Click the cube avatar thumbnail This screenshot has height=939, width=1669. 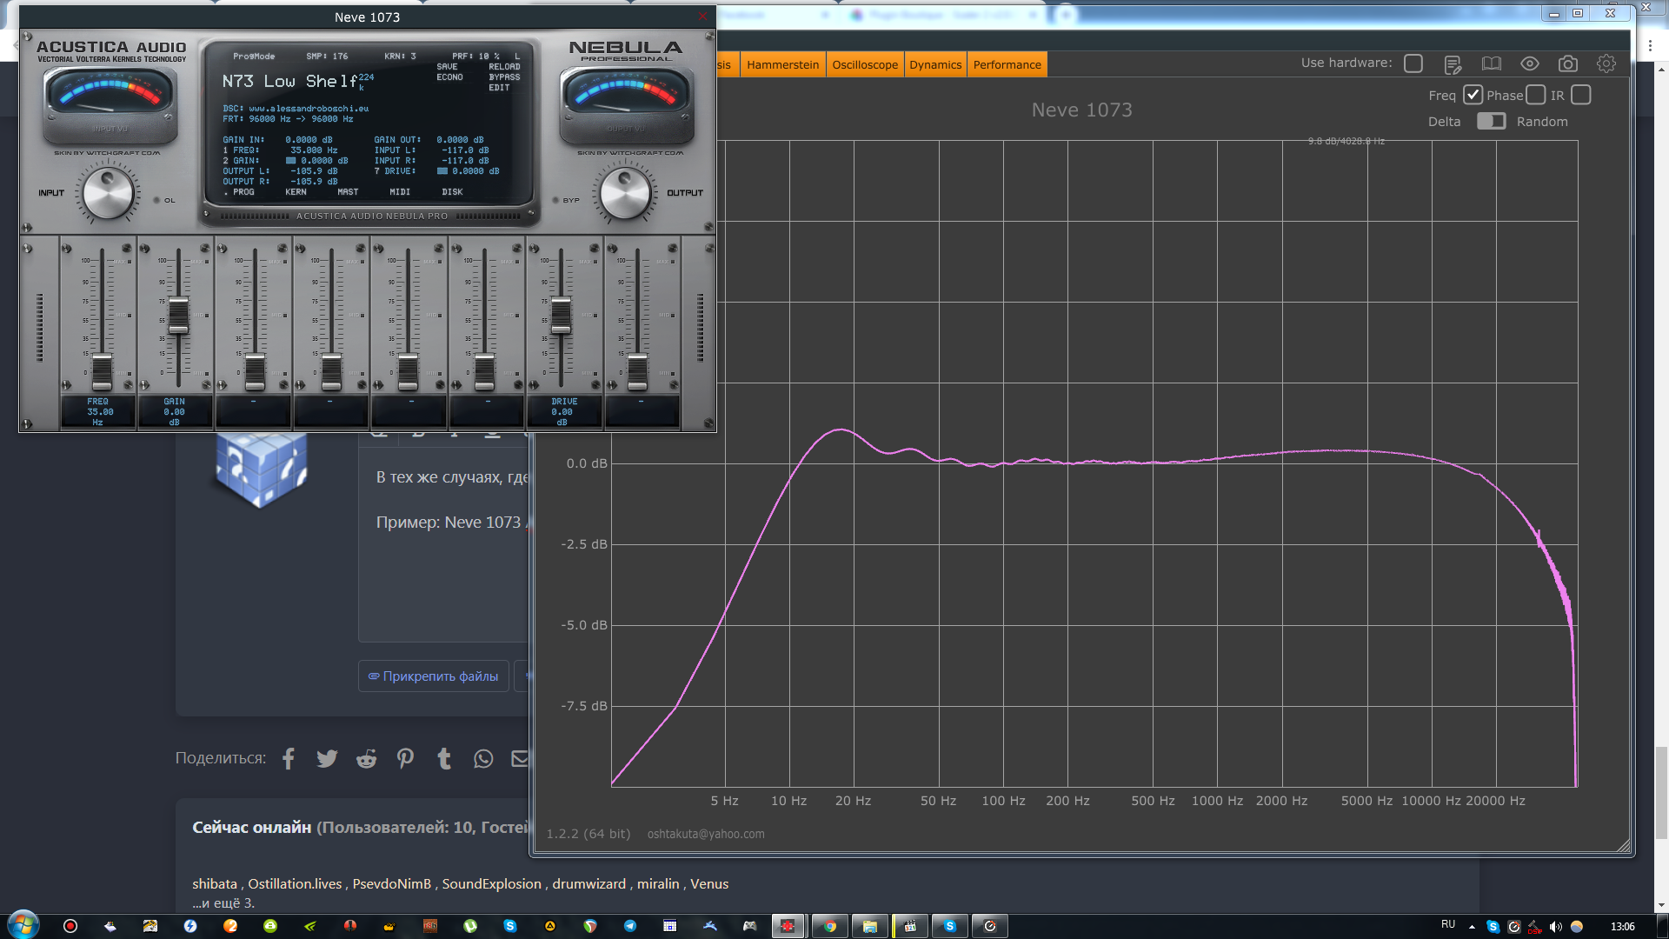[261, 470]
